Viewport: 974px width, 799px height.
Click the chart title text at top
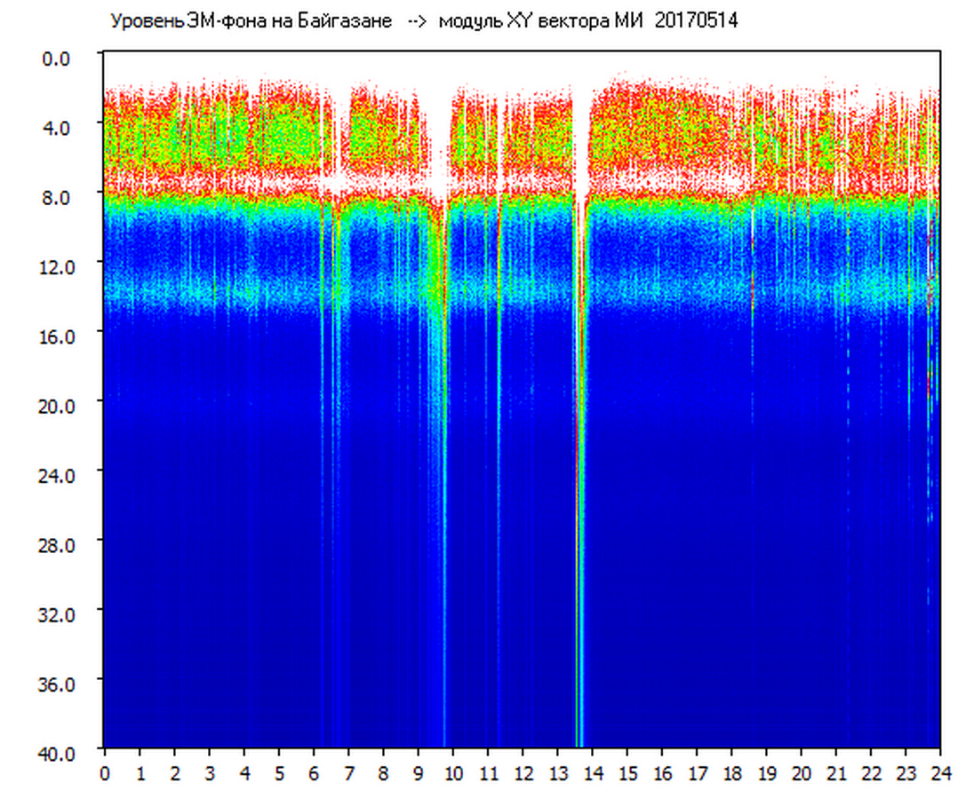pos(423,20)
